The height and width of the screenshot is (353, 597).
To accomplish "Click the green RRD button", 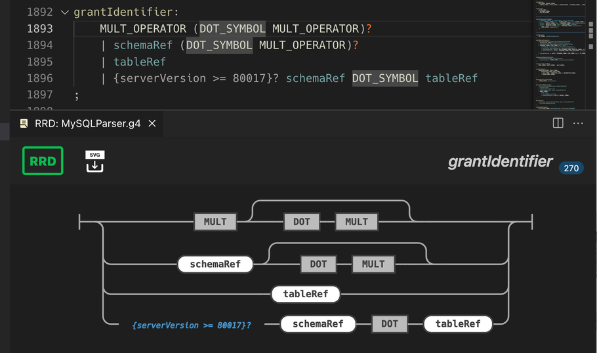I will point(43,161).
